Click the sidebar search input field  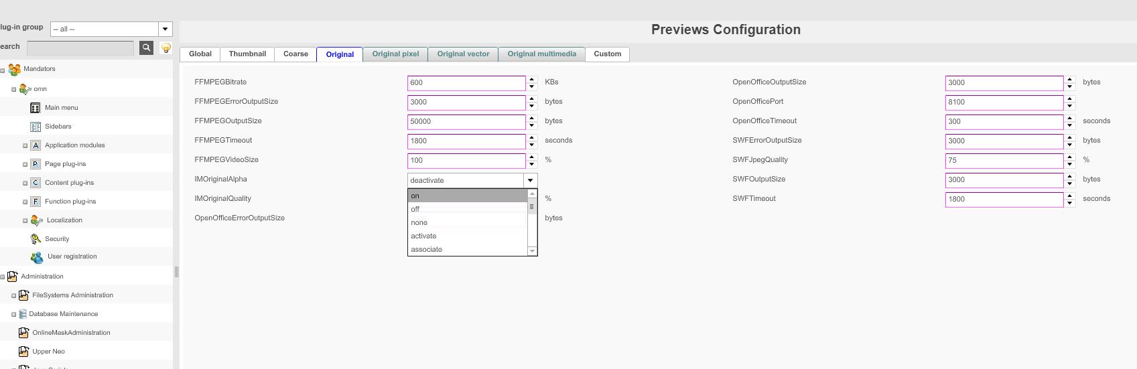point(80,48)
